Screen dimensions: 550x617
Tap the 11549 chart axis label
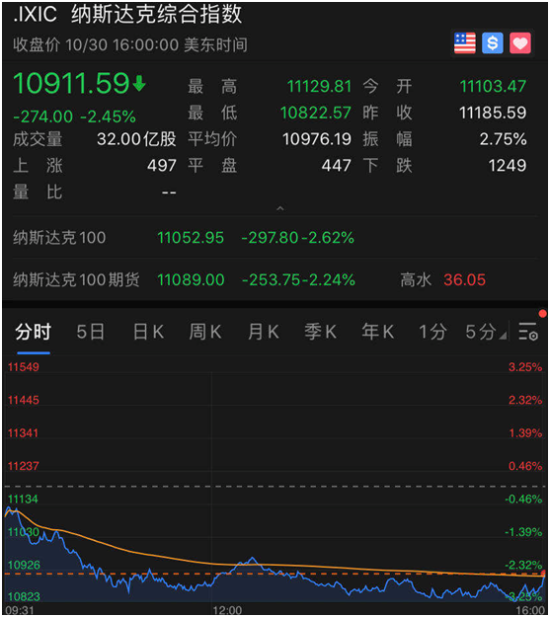coord(24,367)
